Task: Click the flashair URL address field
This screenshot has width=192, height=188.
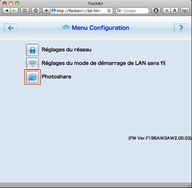Action: point(82,11)
